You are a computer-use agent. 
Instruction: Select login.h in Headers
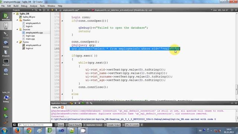pos(29,26)
